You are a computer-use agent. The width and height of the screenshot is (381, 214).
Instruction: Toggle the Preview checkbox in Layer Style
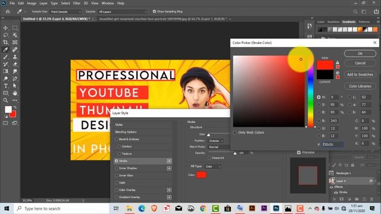click(299, 152)
